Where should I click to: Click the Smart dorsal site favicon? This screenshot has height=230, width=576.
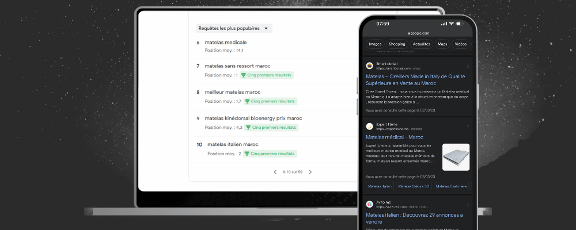click(x=369, y=66)
